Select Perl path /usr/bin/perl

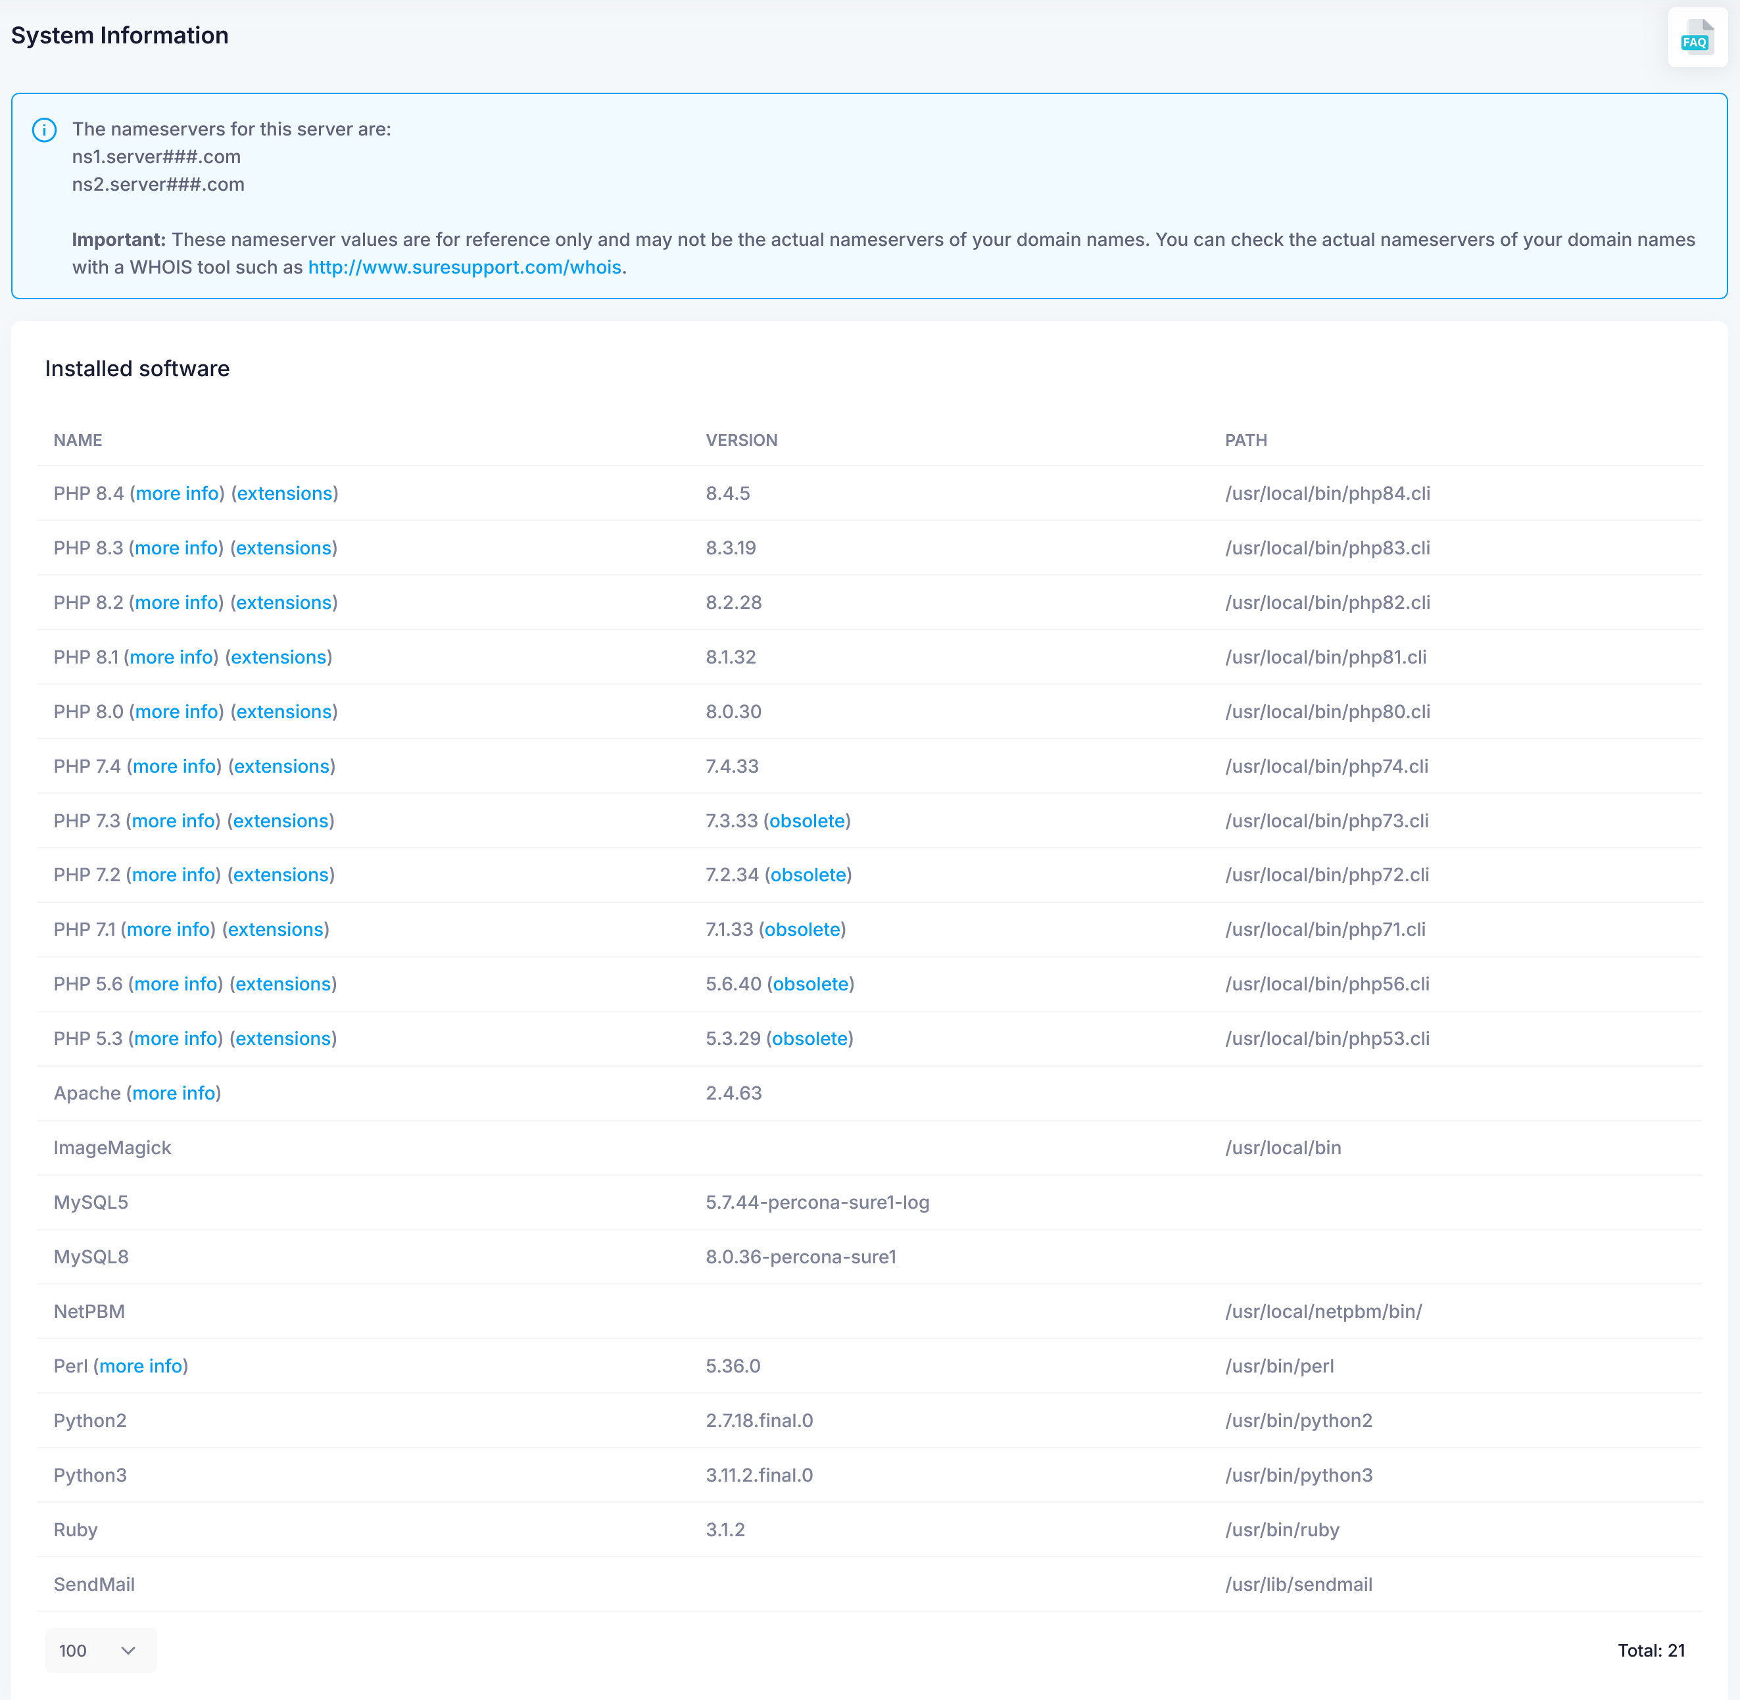[1278, 1365]
